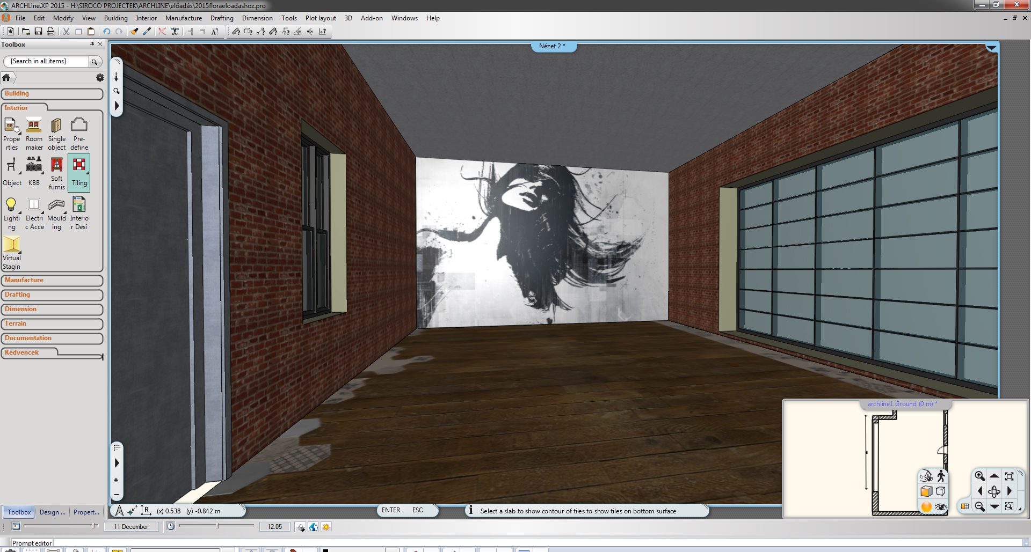Viewport: 1031px width, 552px height.
Task: Toggle the globe location icon
Action: 314,527
